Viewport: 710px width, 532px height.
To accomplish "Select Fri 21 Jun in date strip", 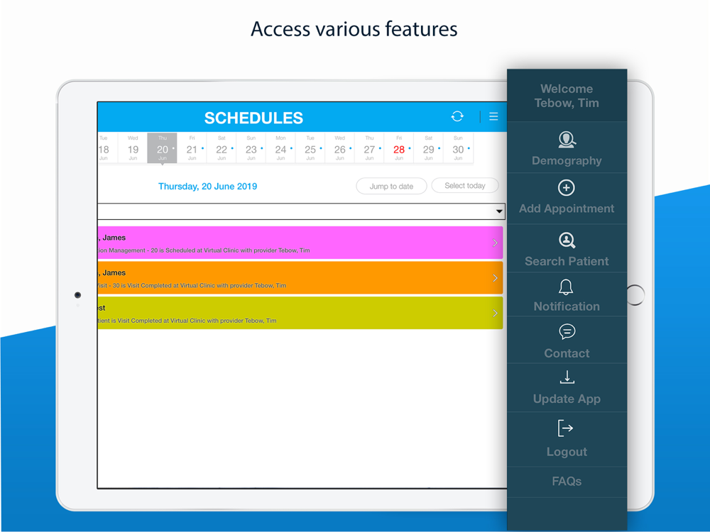I will [x=192, y=148].
